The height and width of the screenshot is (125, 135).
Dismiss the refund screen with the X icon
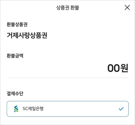[127, 8]
